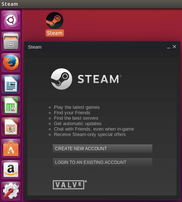The image size is (182, 202).
Task: Close the Steam login window
Action: (174, 47)
